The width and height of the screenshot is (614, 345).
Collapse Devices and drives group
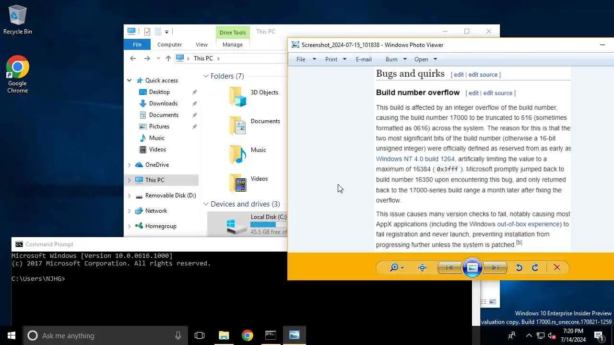point(206,204)
